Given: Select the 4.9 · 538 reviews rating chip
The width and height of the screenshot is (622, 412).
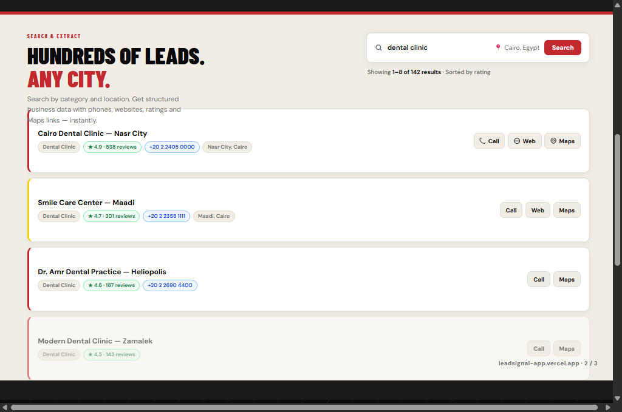Looking at the screenshot, I should tap(112, 147).
